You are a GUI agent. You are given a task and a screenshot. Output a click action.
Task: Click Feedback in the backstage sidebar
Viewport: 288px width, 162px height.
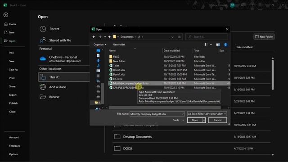coord(14,146)
